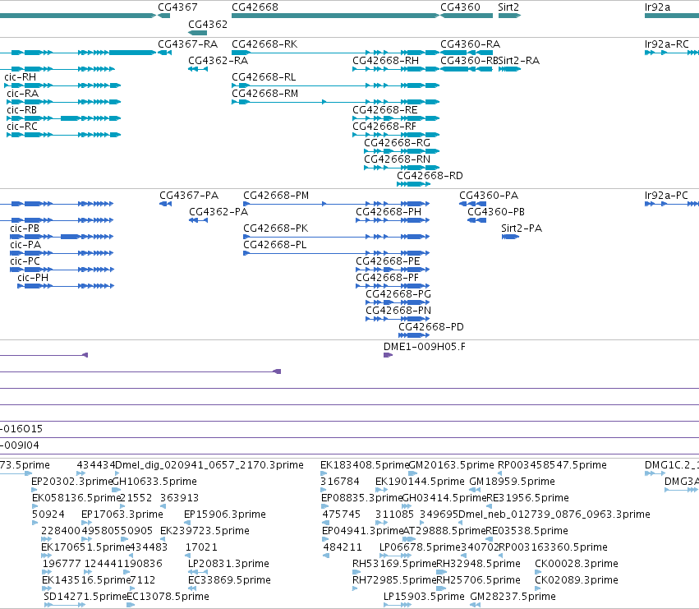
Task: Open the CG4360-PA protein label
Action: (489, 196)
